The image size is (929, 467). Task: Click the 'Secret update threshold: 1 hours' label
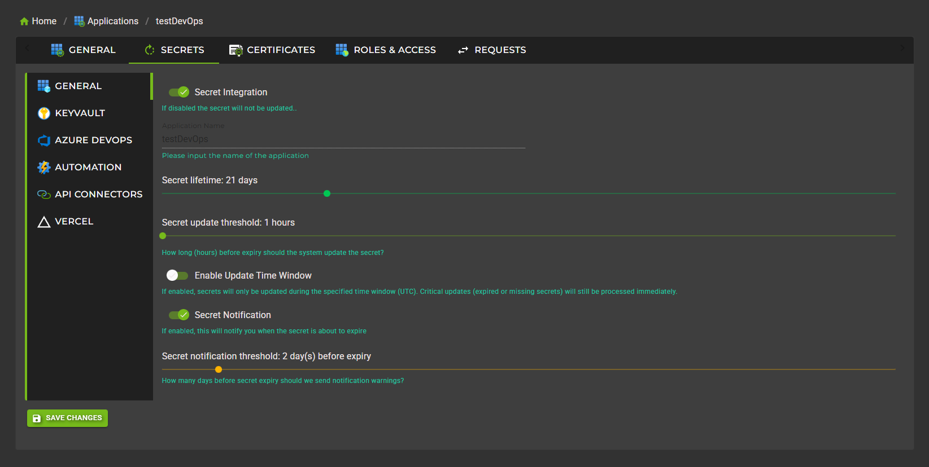coord(228,222)
